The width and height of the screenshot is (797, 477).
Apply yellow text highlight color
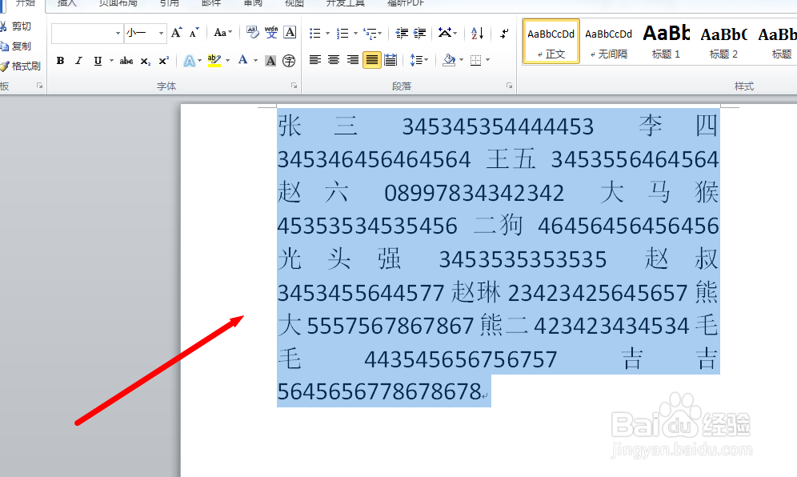click(214, 61)
